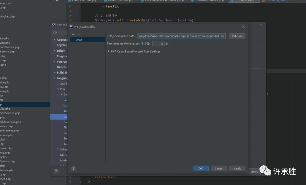Select the PHP settings page

point(63,89)
